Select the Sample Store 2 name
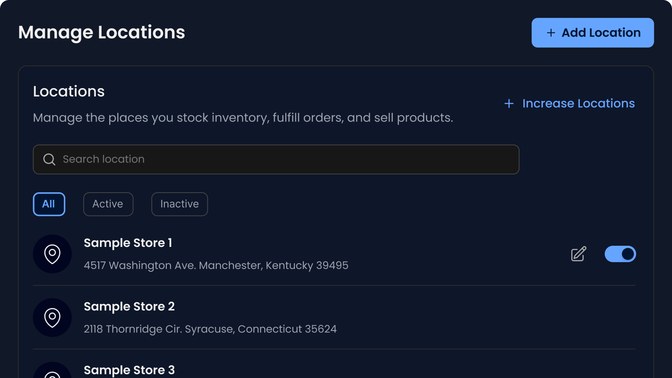 click(x=129, y=306)
